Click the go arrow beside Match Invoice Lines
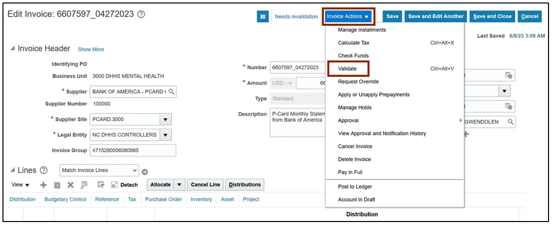The image size is (552, 225). coord(145,172)
